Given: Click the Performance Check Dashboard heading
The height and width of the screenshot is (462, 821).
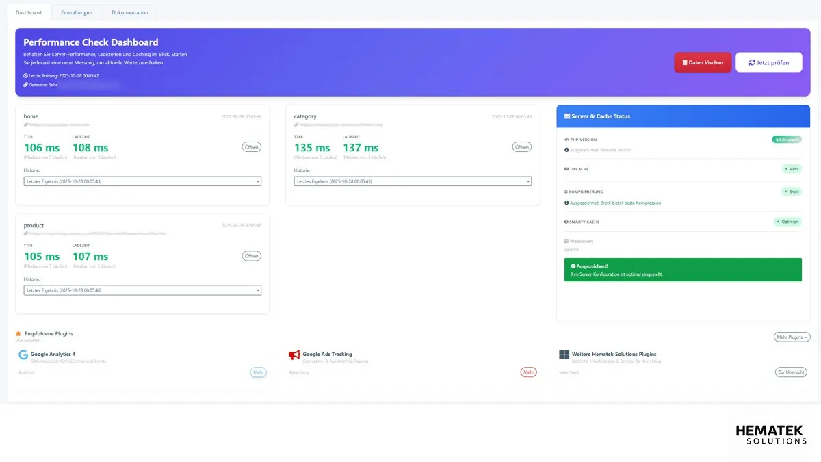Looking at the screenshot, I should pos(91,42).
